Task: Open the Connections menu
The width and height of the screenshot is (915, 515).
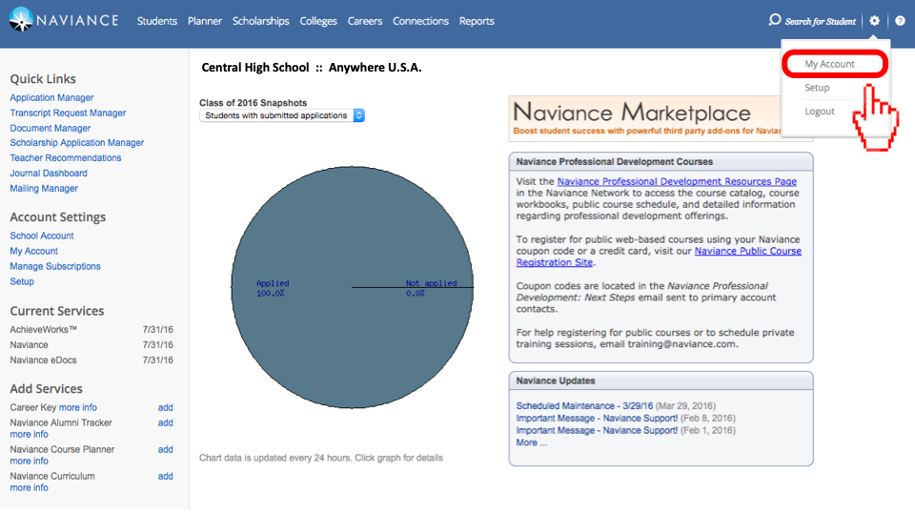Action: click(x=420, y=21)
